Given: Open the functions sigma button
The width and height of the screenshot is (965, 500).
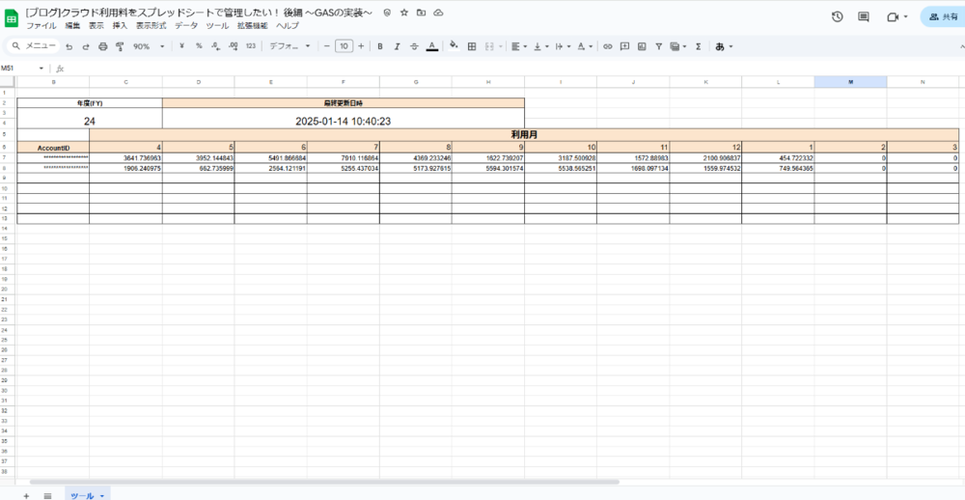Looking at the screenshot, I should coord(698,46).
